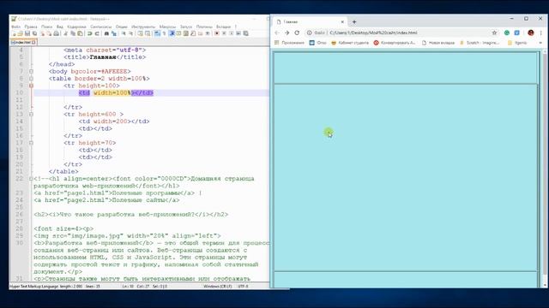Close the Главная Chrome tab
This screenshot has height=308, width=549.
click(x=342, y=21)
